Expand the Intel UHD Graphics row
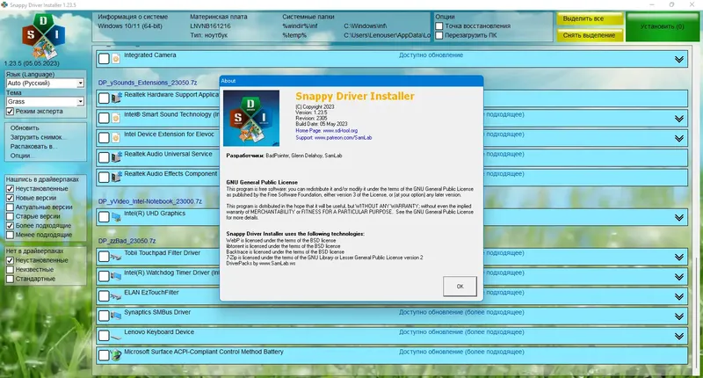 pyautogui.click(x=679, y=217)
